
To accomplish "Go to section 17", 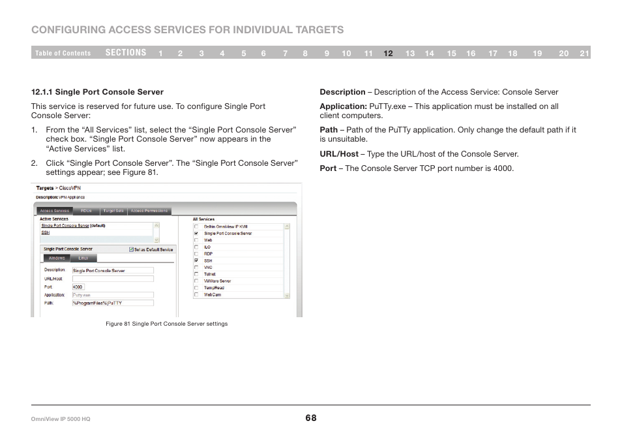I will (x=492, y=54).
